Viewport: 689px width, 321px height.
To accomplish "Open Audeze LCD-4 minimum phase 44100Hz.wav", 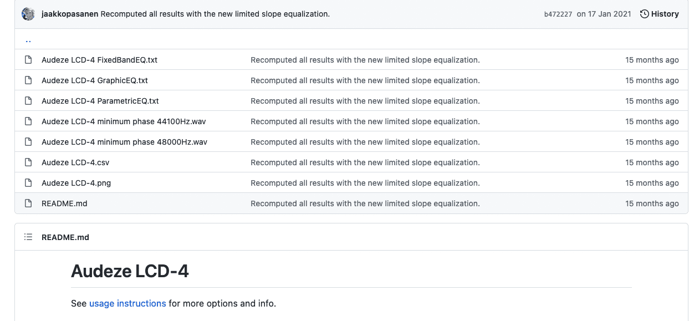I will [x=124, y=121].
